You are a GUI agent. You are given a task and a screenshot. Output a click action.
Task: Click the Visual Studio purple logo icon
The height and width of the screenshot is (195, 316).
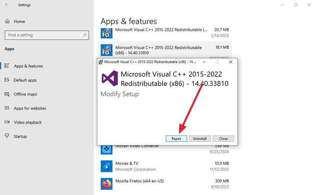(110, 78)
